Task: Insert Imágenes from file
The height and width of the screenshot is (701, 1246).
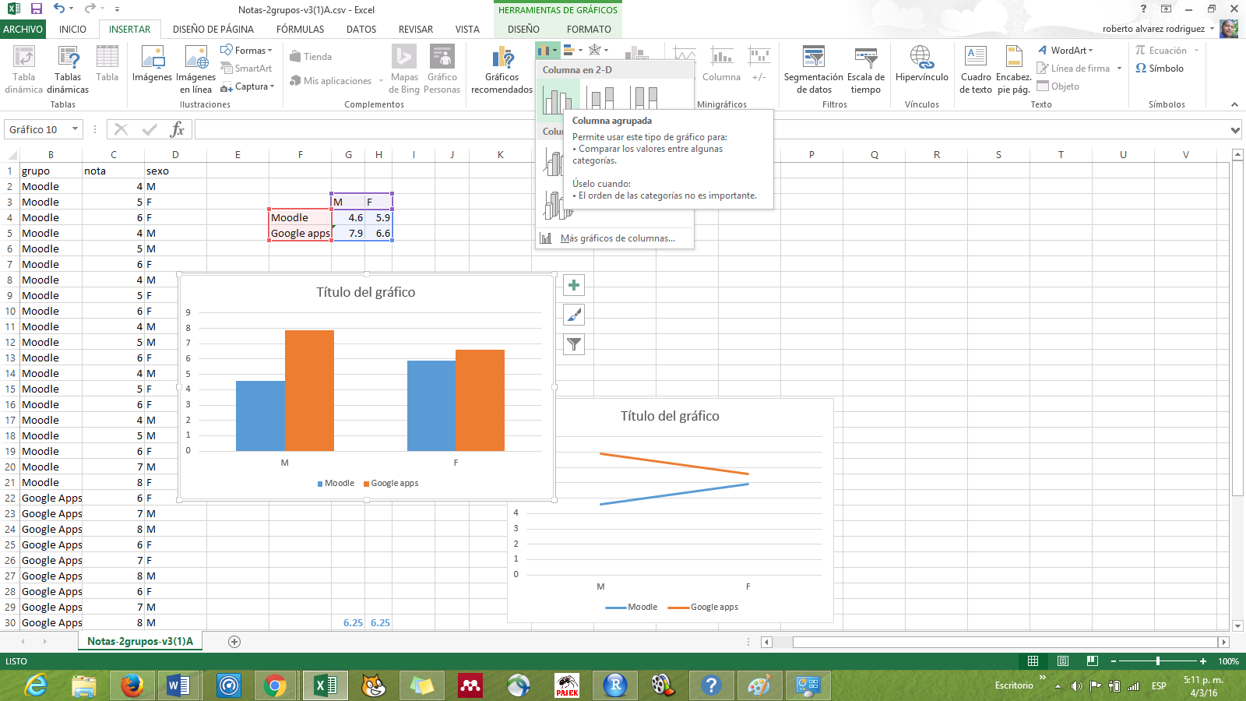Action: 152,64
